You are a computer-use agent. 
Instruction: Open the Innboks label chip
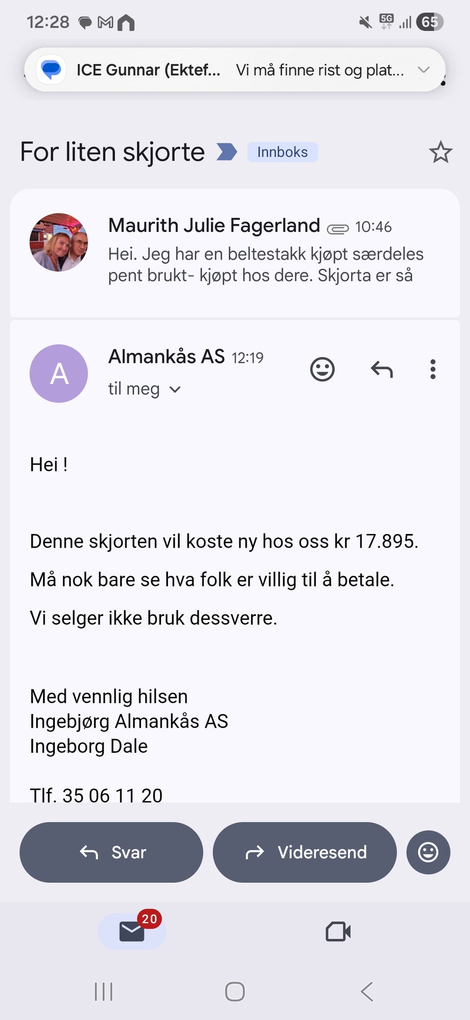pyautogui.click(x=282, y=152)
